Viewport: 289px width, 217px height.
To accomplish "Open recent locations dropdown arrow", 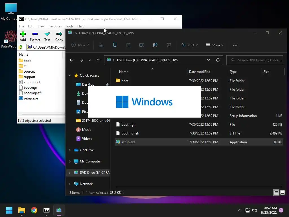I will coord(90,60).
